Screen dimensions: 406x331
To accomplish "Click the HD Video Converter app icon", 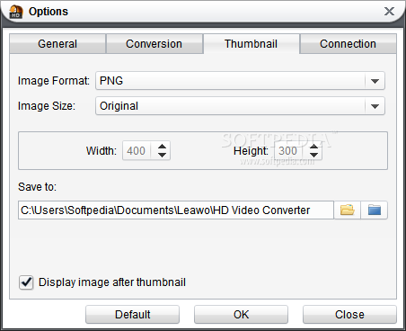I will (16, 12).
